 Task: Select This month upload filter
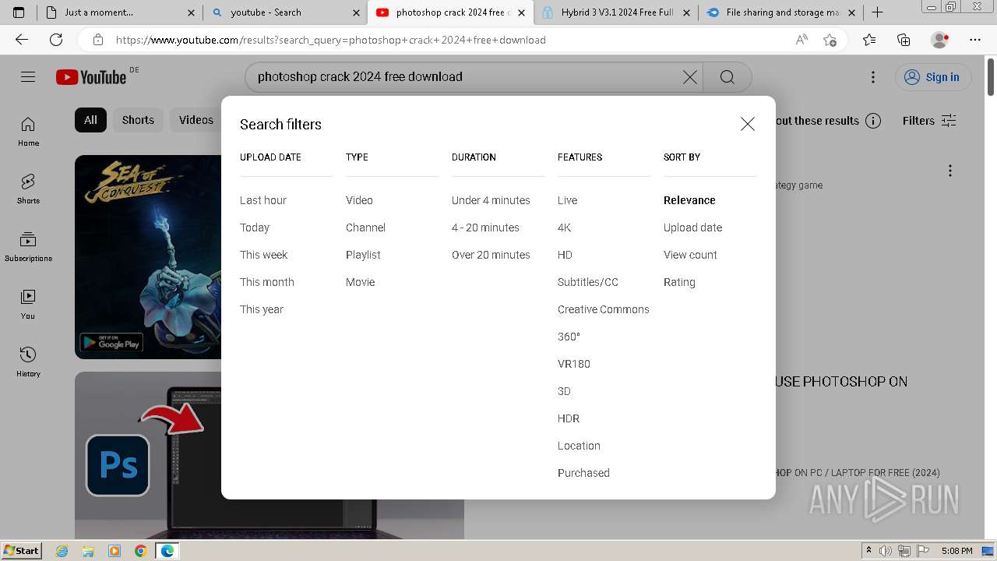[267, 282]
